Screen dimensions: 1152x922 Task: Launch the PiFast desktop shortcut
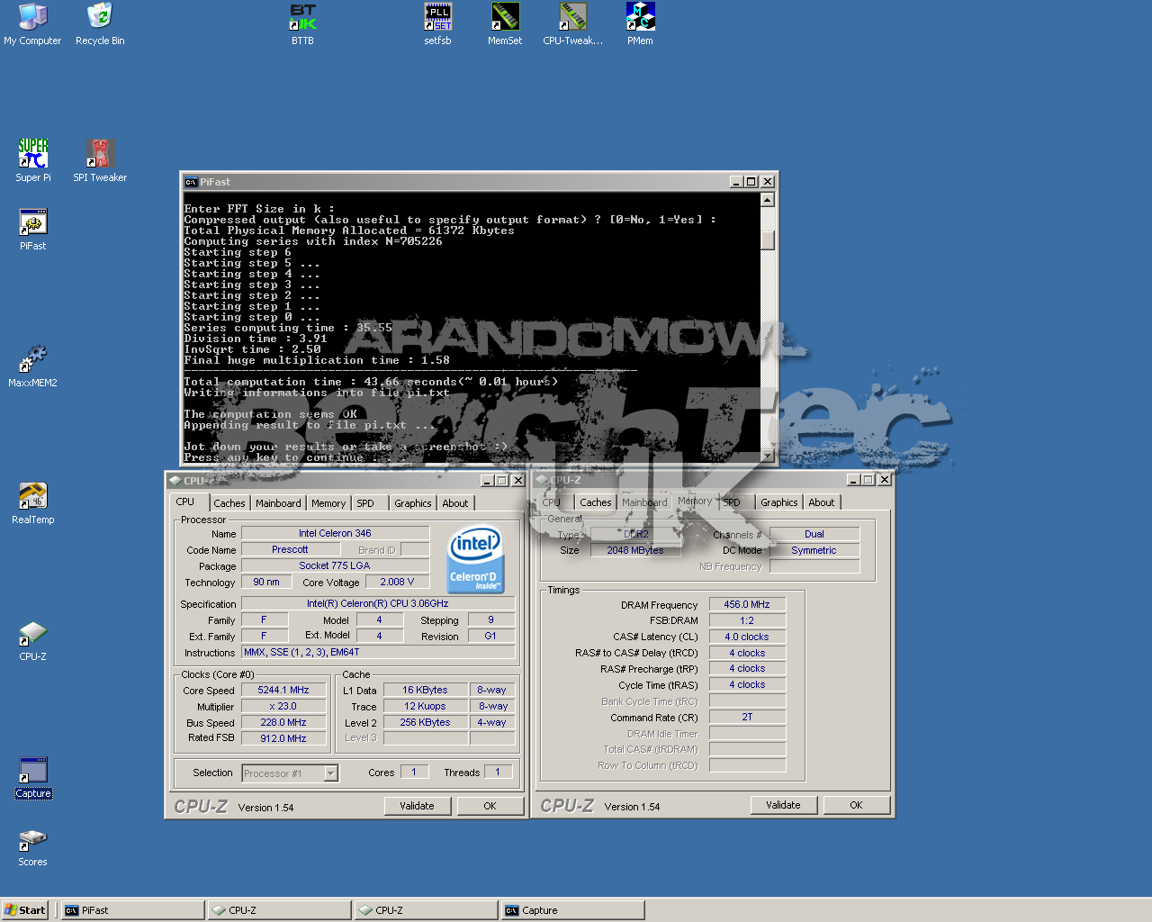tap(33, 230)
